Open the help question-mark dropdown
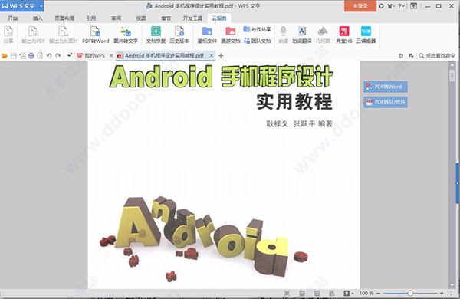The height and width of the screenshot is (299, 460). [401, 6]
